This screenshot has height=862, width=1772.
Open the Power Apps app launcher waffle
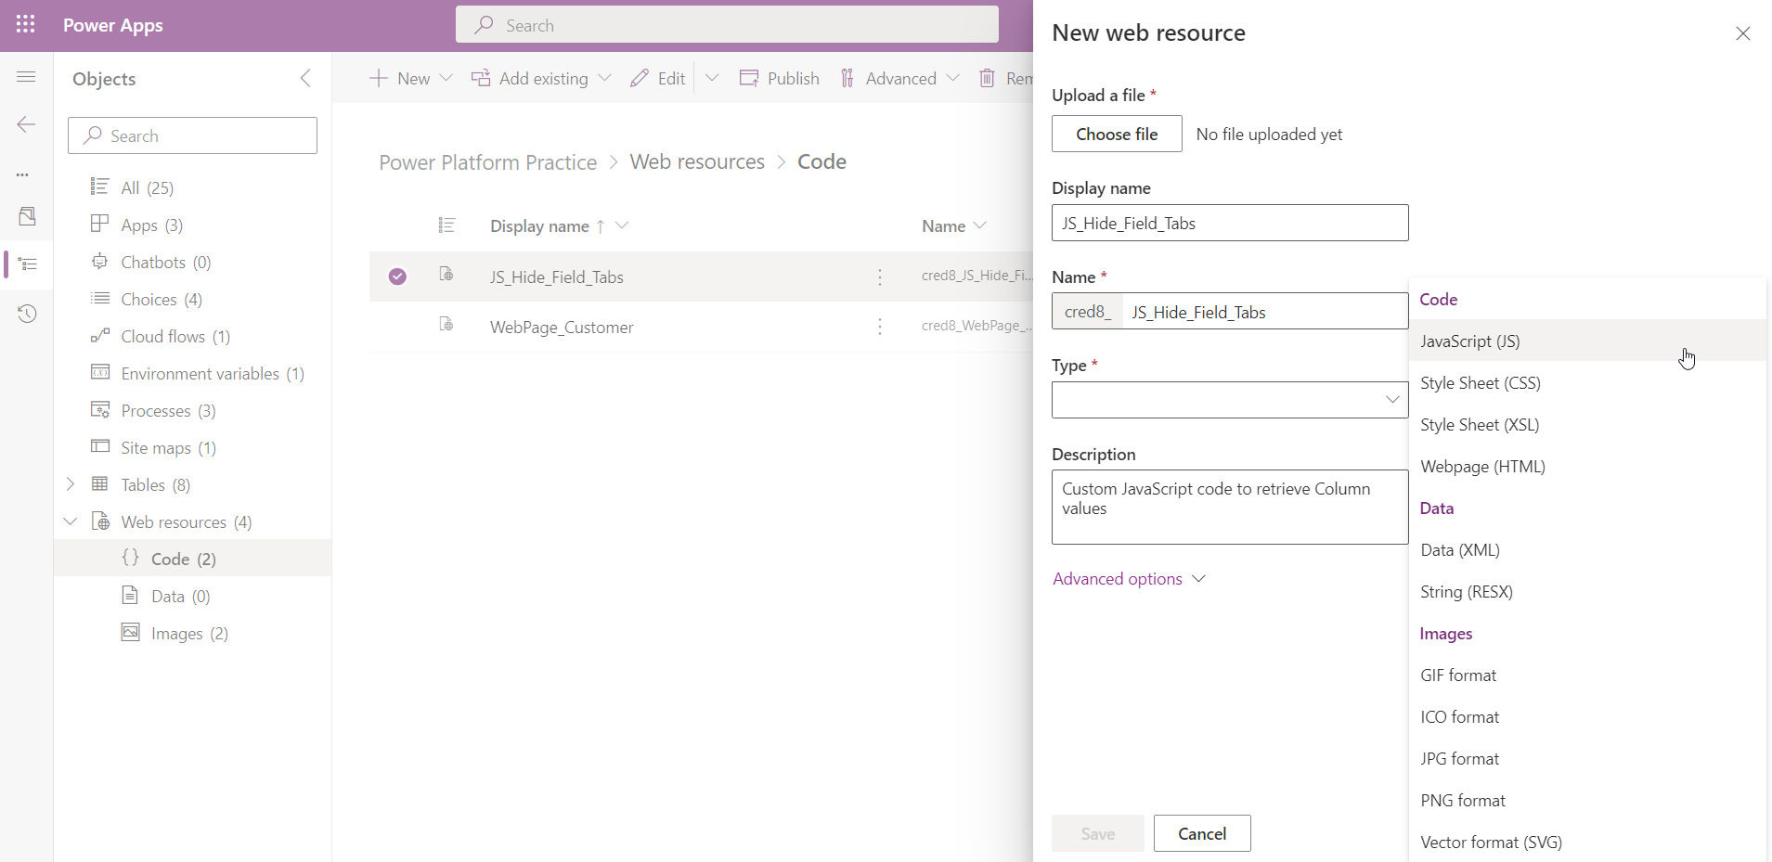click(26, 25)
